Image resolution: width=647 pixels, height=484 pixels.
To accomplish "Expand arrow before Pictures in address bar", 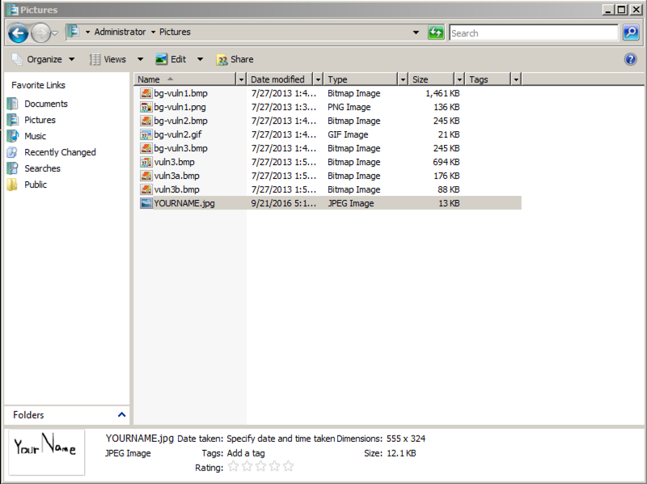I will (x=153, y=32).
